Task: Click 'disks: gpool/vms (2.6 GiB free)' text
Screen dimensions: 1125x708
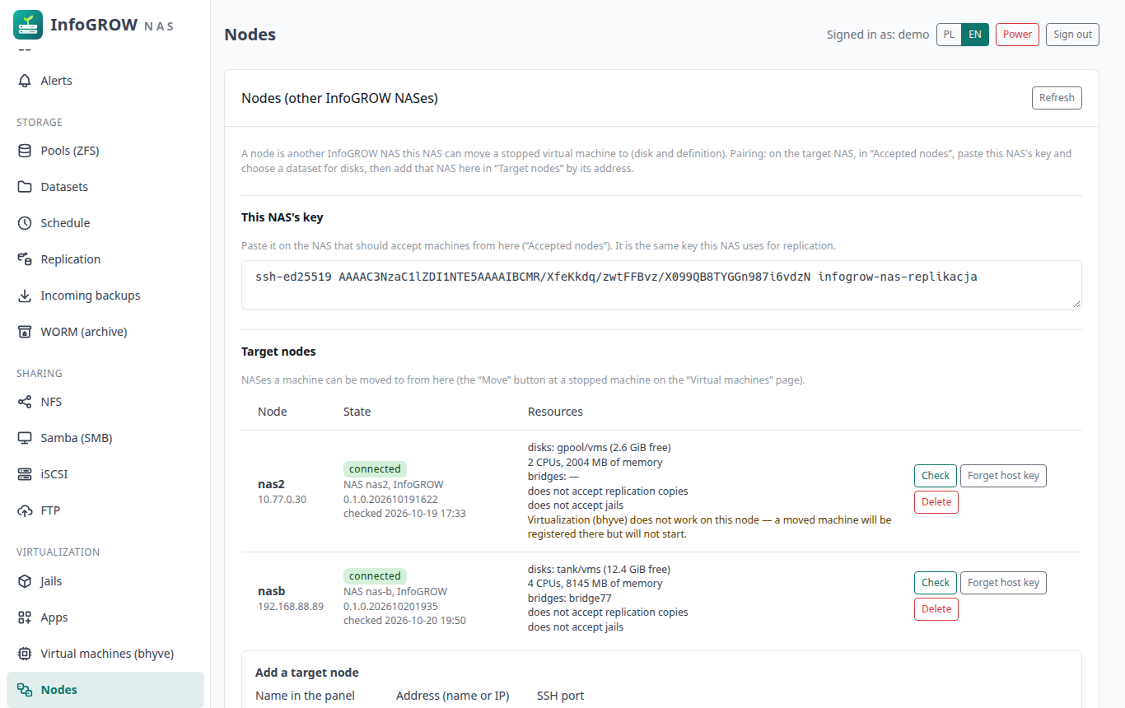Action: click(600, 448)
